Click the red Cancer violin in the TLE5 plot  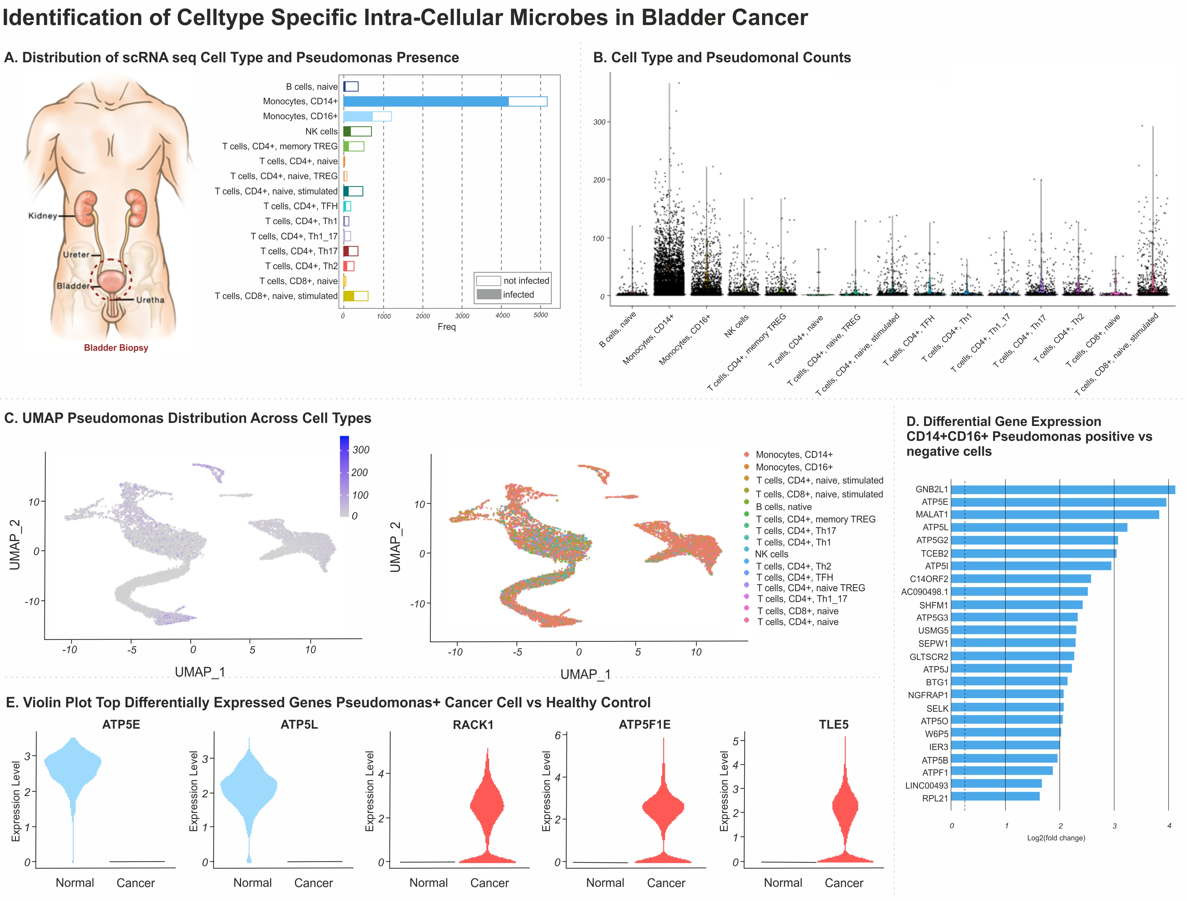[x=845, y=805]
